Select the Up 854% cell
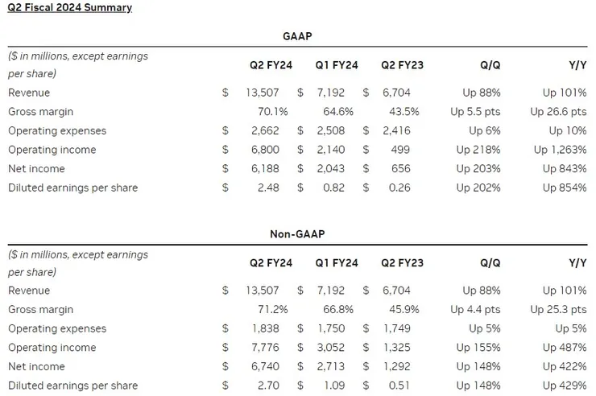Image resolution: width=596 pixels, height=396 pixels. point(563,188)
